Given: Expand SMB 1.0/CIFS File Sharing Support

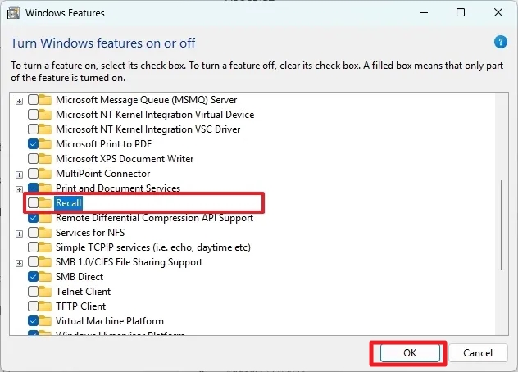Looking at the screenshot, I should pos(19,262).
